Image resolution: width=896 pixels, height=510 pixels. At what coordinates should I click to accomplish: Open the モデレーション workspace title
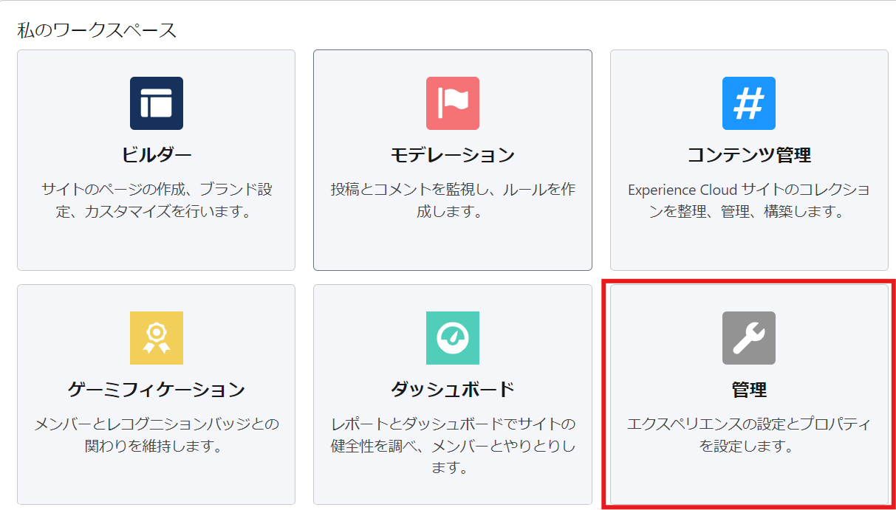452,155
